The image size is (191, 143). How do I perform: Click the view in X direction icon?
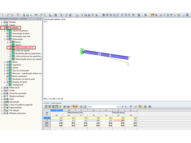coord(122,15)
